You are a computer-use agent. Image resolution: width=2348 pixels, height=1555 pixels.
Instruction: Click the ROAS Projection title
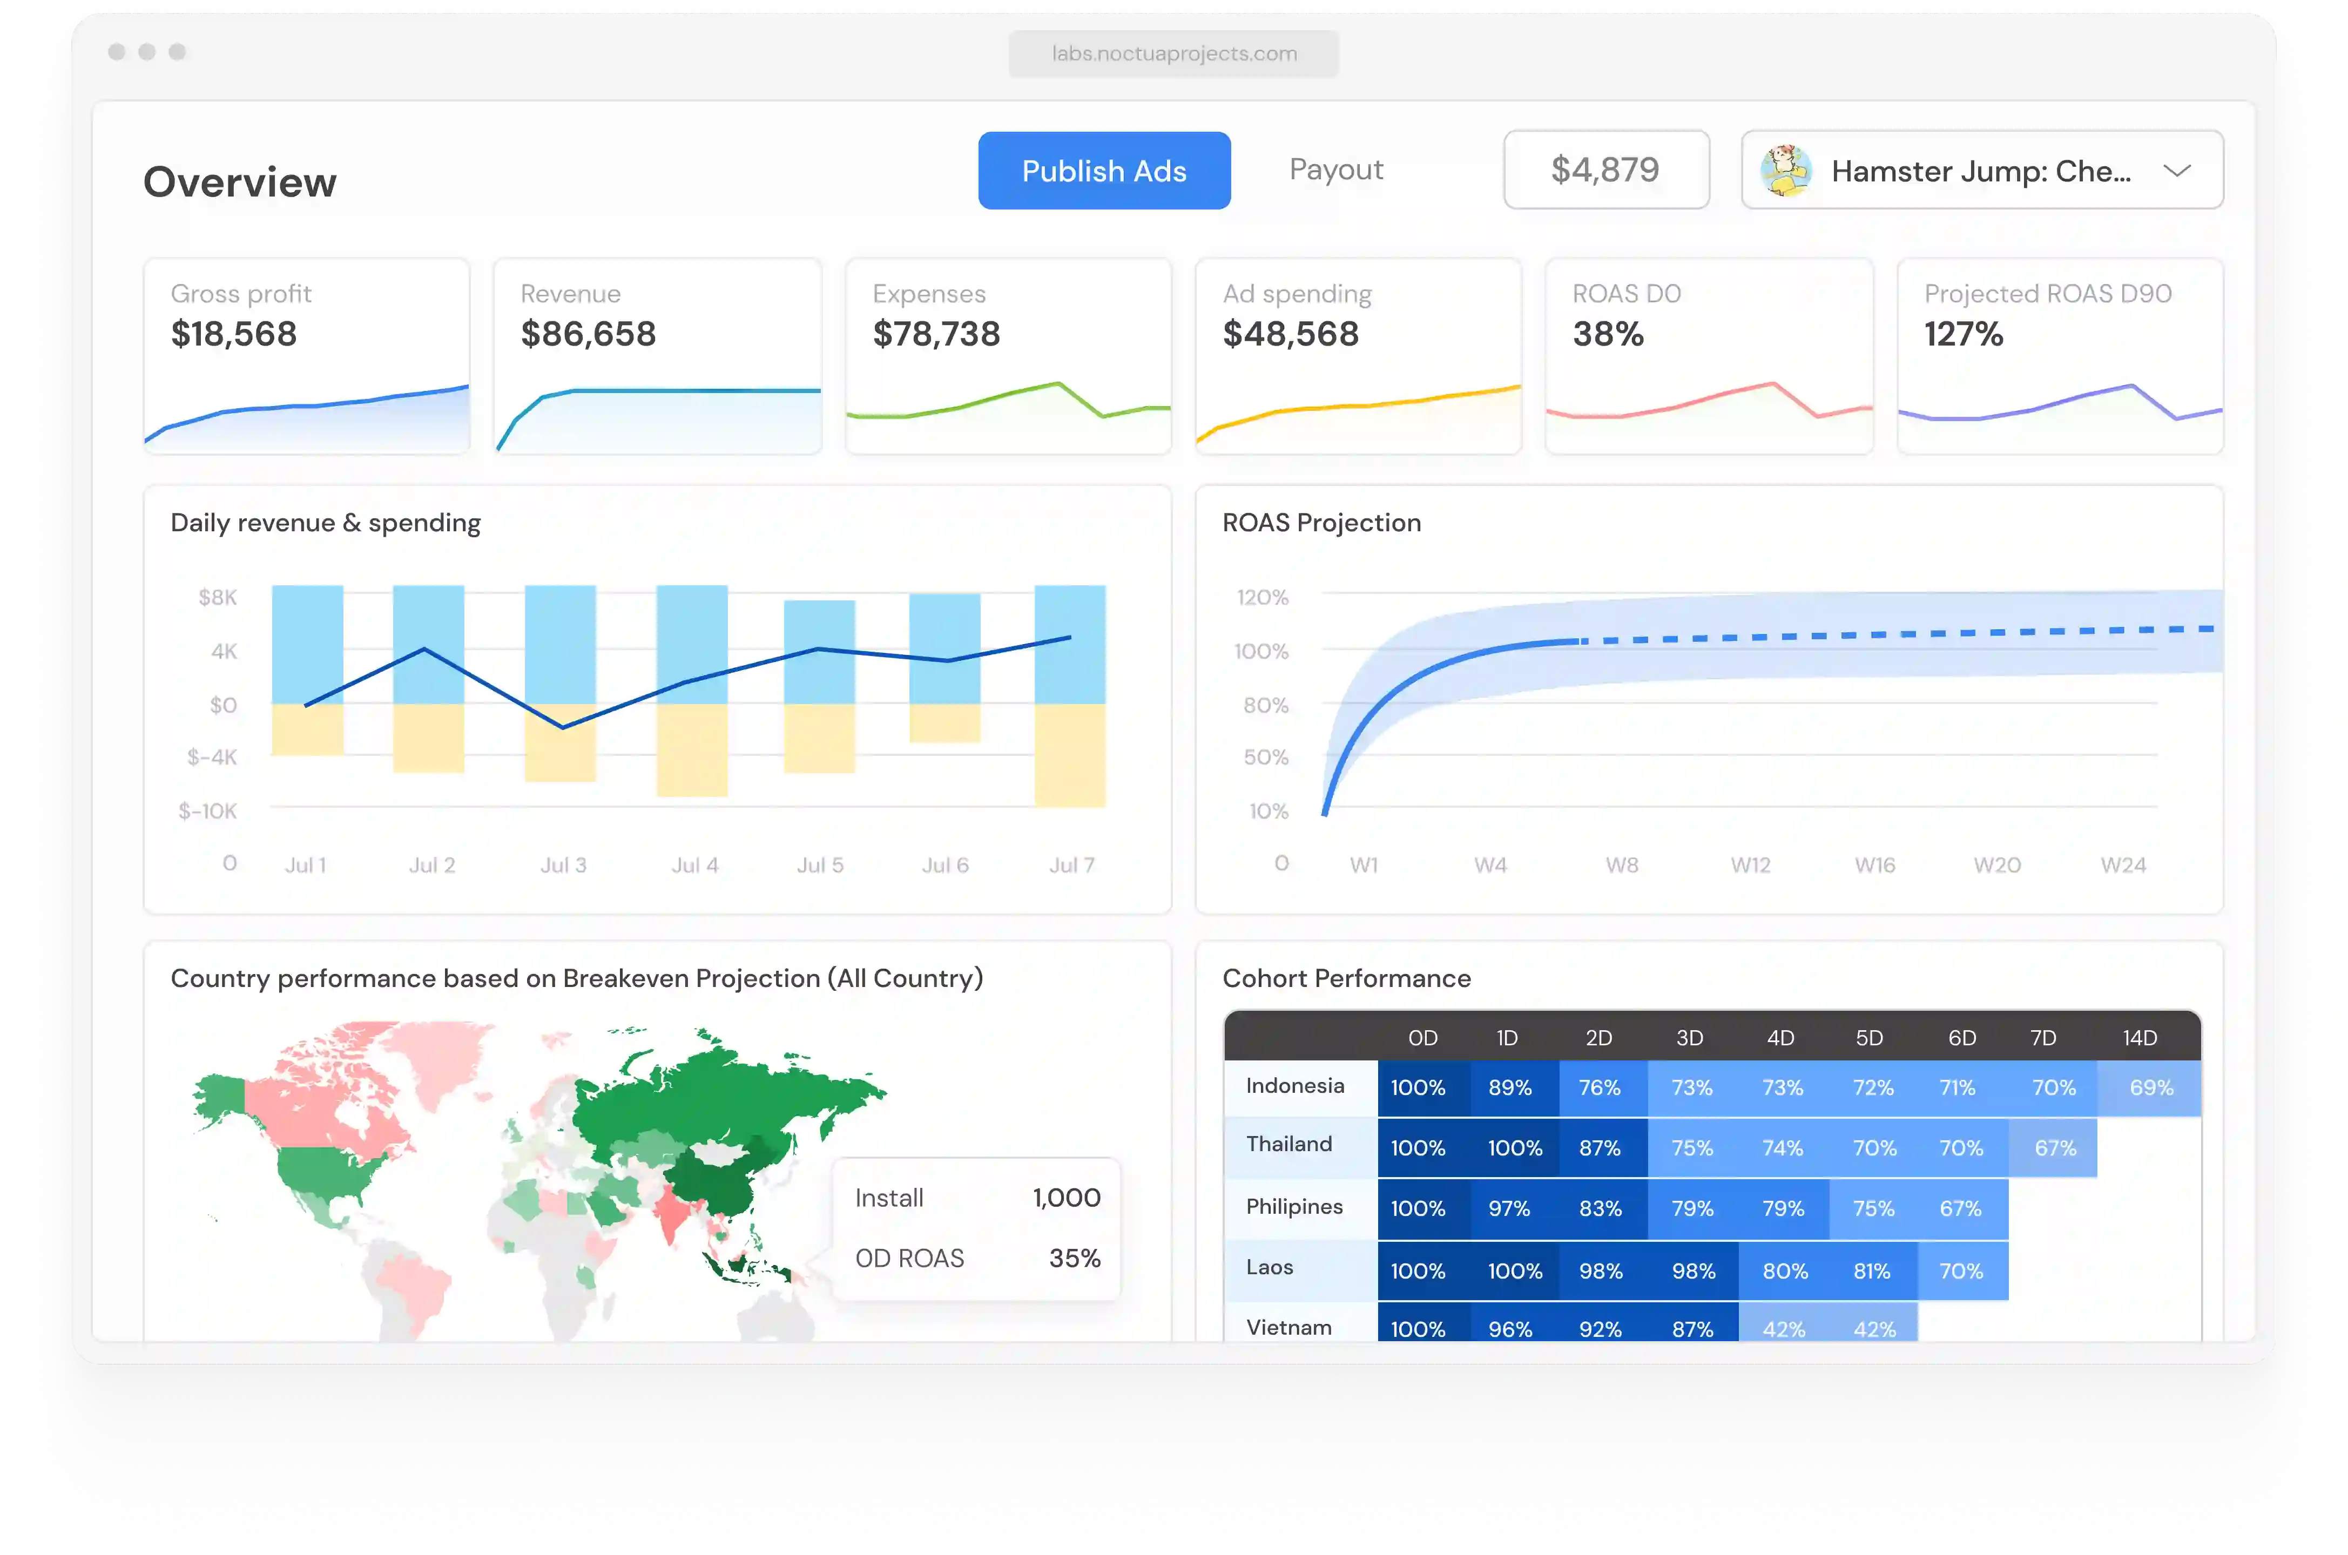1321,523
